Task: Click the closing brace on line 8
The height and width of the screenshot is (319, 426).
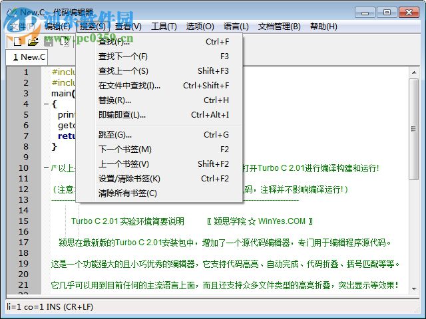Action: [54, 146]
